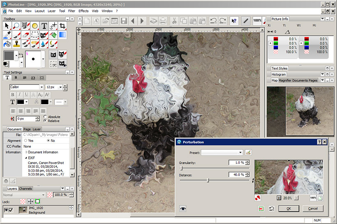Toggle preview eye in Perturbation dialog
Image resolution: width=337 pixels, height=224 pixels.
coord(183,208)
